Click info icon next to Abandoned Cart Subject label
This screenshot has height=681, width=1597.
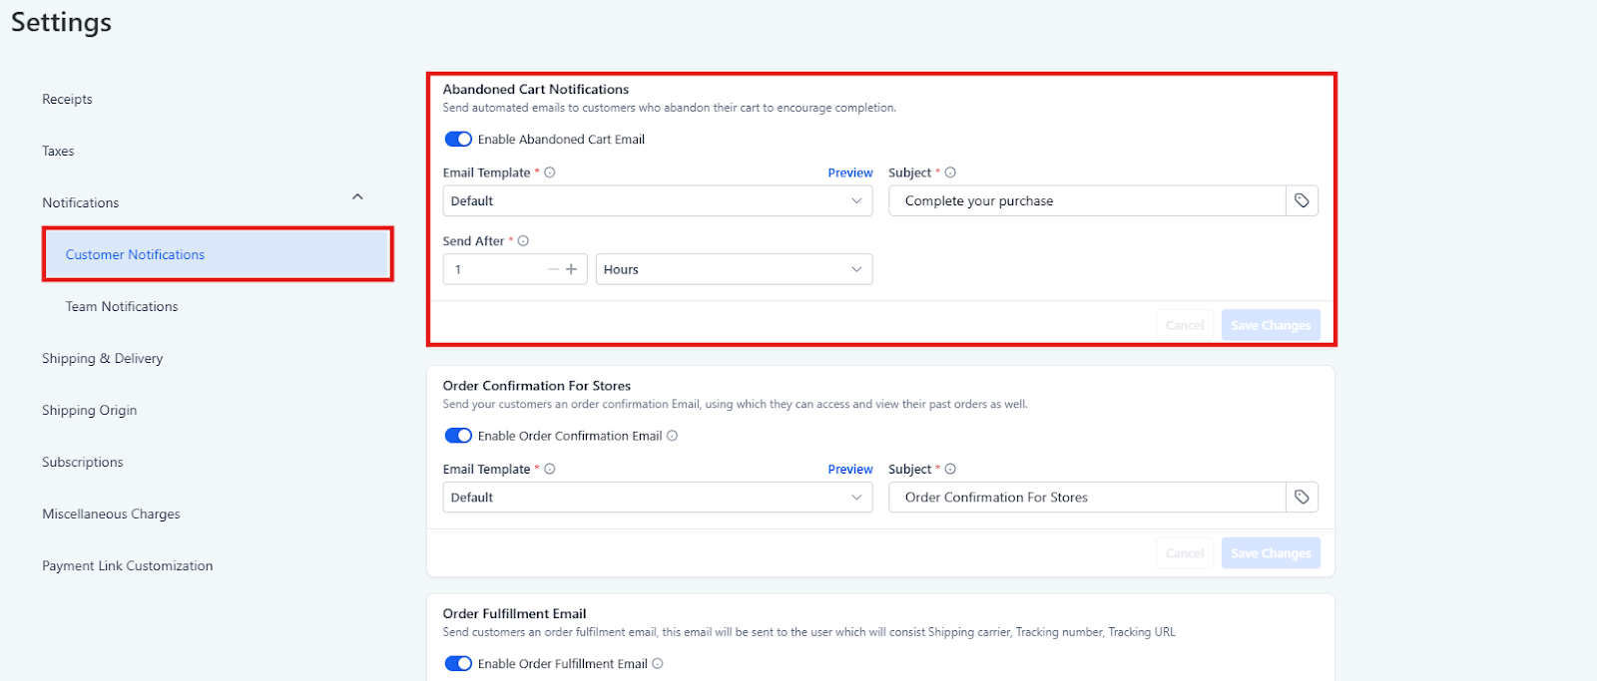point(950,172)
